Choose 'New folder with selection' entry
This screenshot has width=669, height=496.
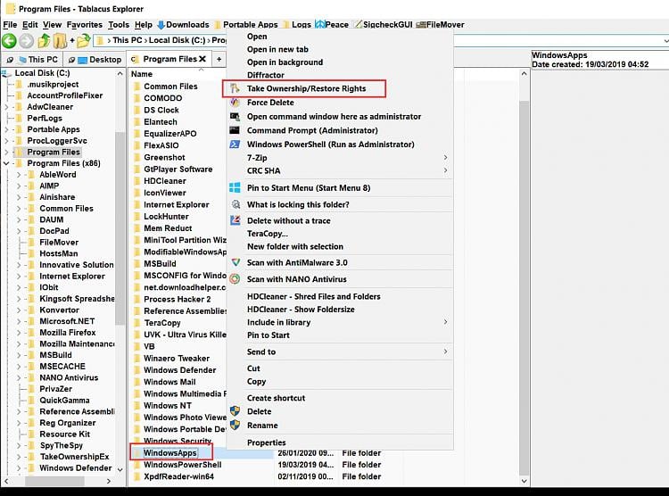[295, 247]
